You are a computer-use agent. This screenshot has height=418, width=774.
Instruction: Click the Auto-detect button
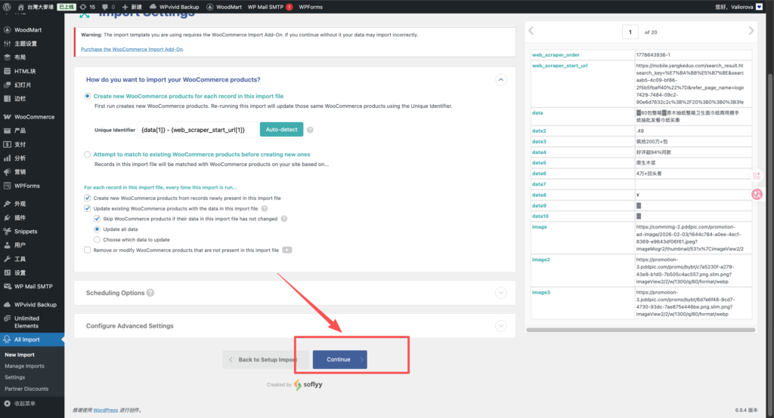281,130
